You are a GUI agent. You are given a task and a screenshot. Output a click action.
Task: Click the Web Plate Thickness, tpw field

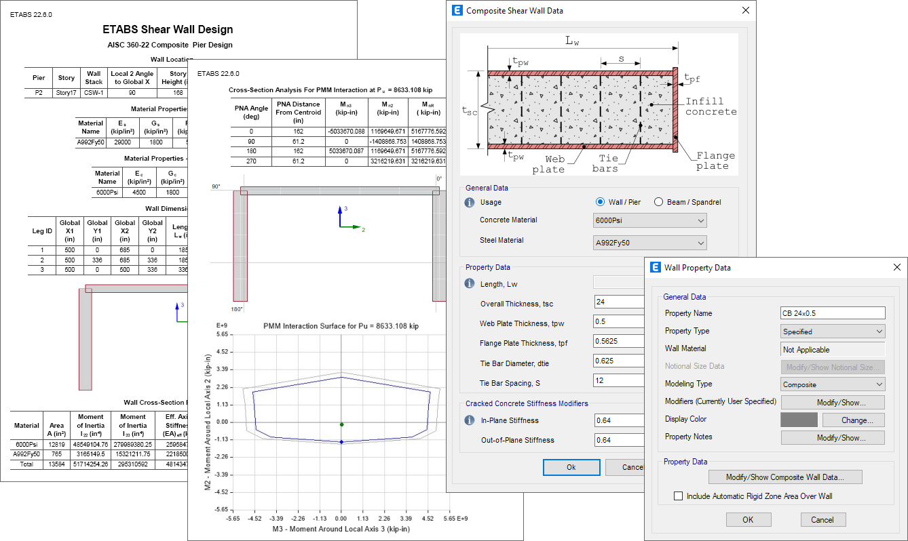619,321
